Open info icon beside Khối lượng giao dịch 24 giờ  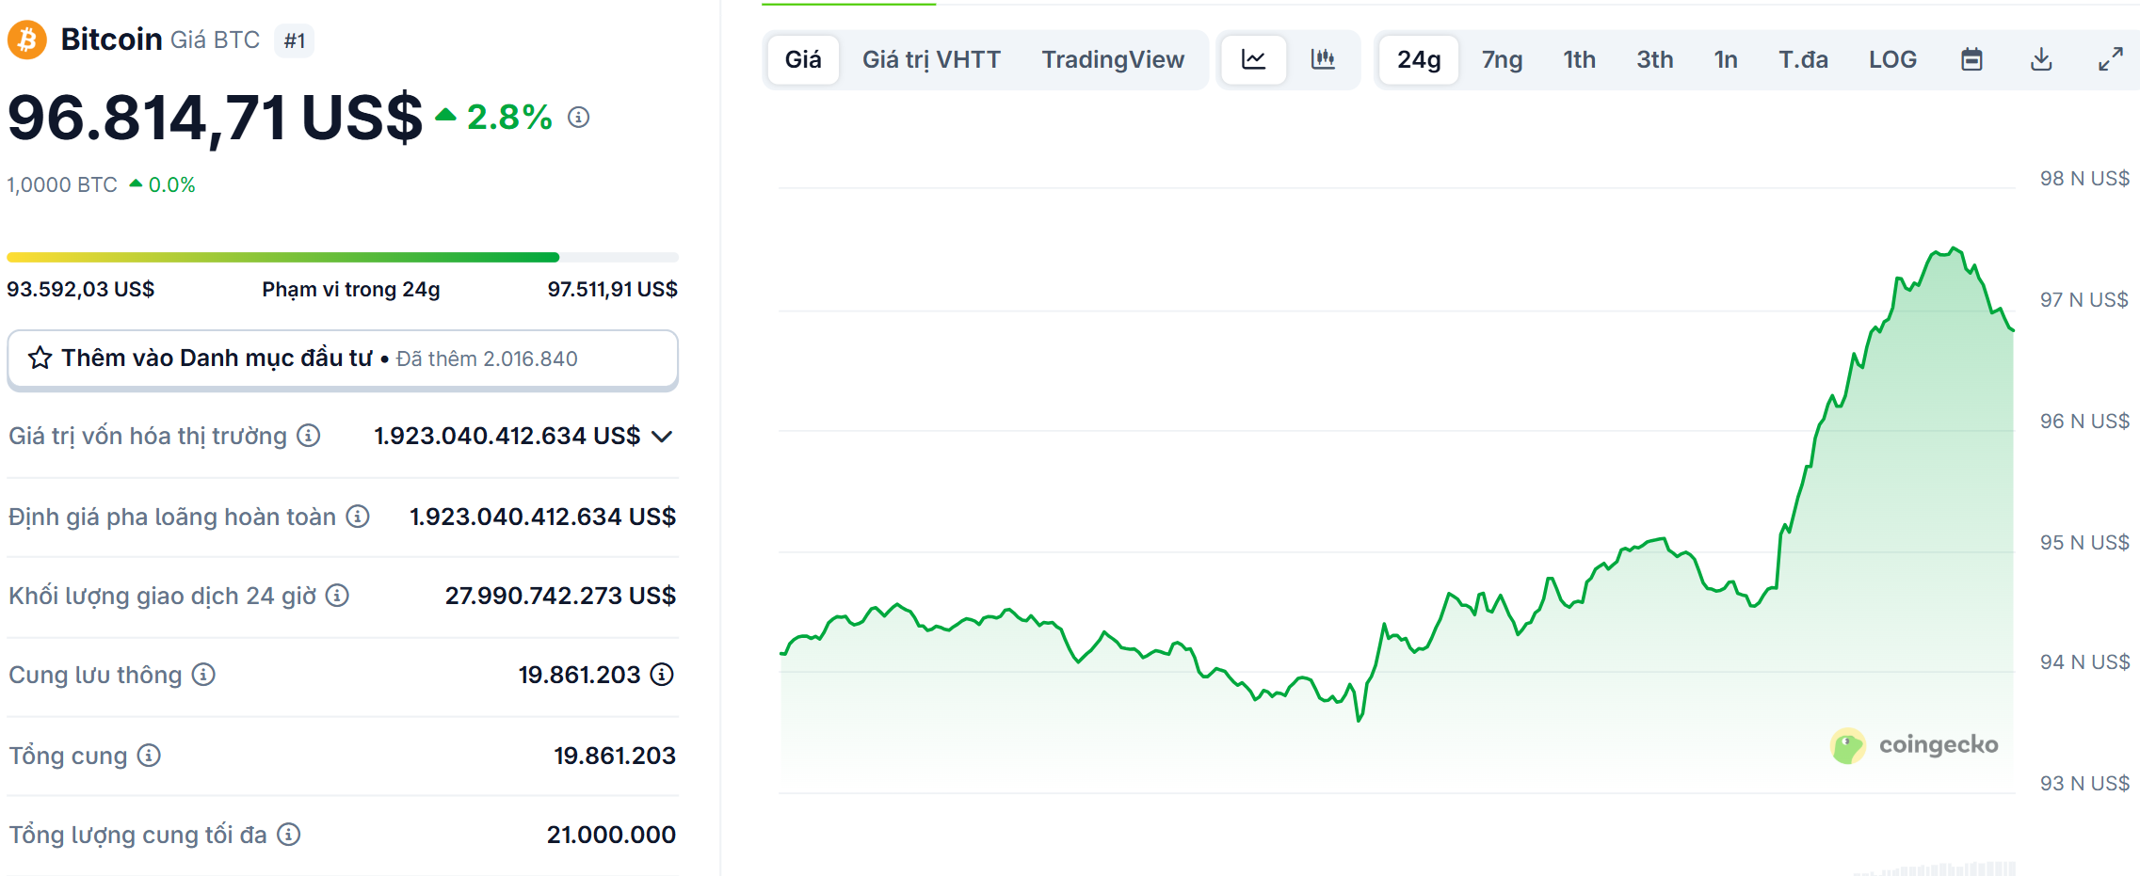tap(337, 596)
